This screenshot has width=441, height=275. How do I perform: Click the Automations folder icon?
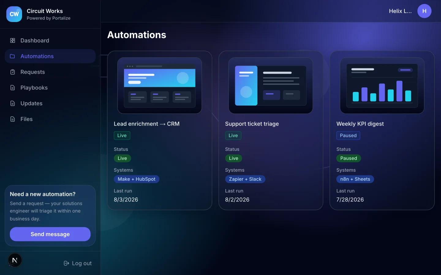point(13,56)
